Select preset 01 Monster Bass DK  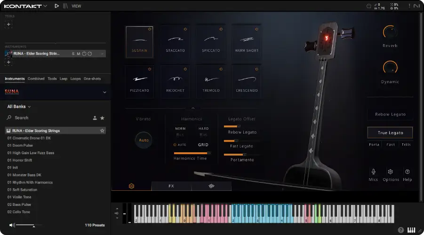click(24, 175)
